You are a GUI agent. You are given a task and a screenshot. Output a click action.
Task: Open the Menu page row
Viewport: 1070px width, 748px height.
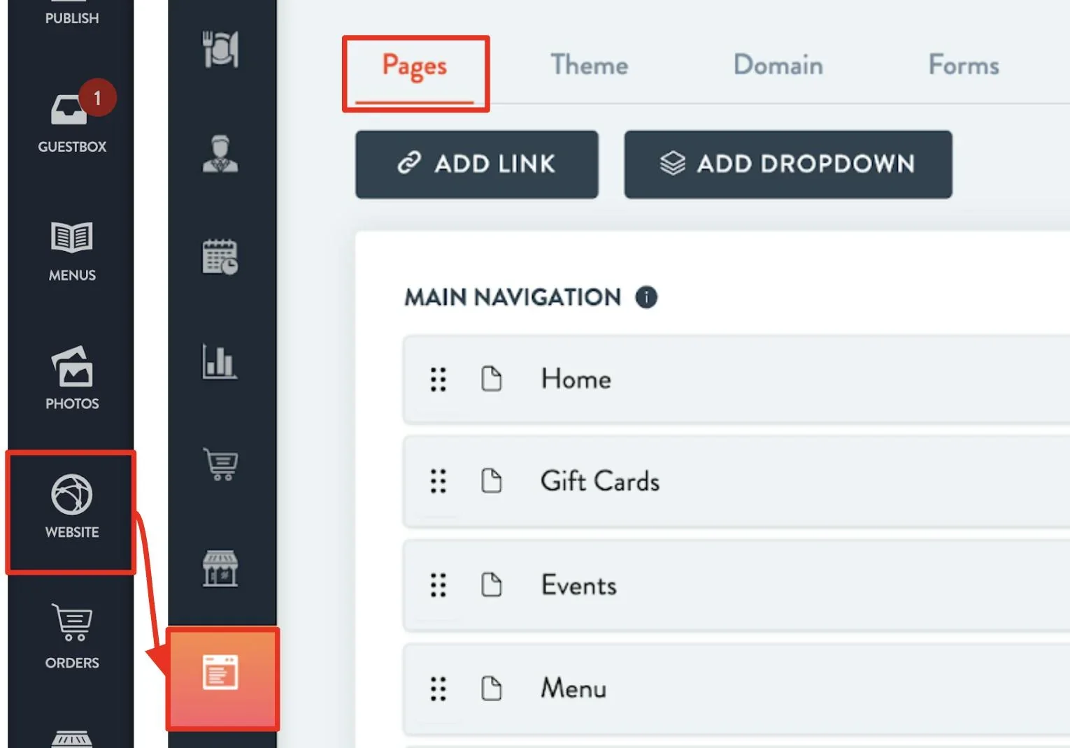click(x=736, y=689)
